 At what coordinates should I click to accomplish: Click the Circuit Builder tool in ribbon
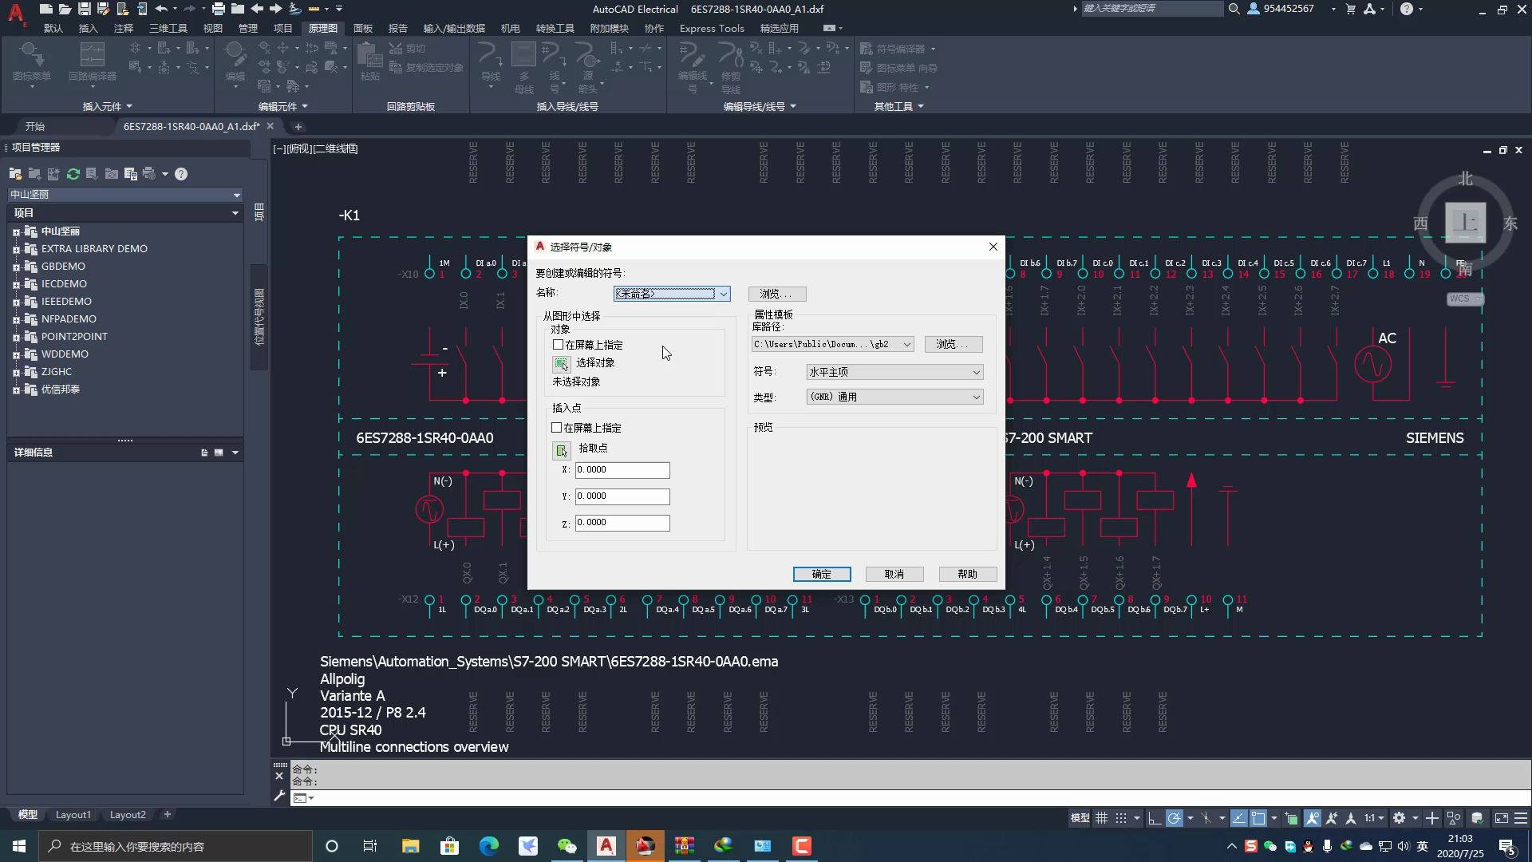pyautogui.click(x=93, y=62)
